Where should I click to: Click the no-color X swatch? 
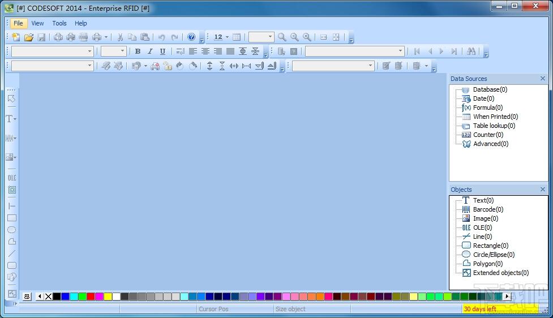coord(48,296)
